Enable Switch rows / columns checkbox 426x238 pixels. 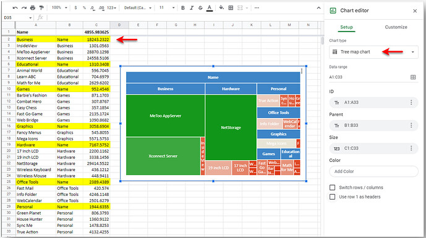pos(332,187)
